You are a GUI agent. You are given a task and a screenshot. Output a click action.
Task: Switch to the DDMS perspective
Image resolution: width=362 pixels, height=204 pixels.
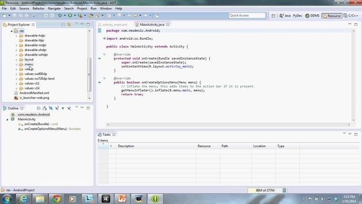(312, 16)
